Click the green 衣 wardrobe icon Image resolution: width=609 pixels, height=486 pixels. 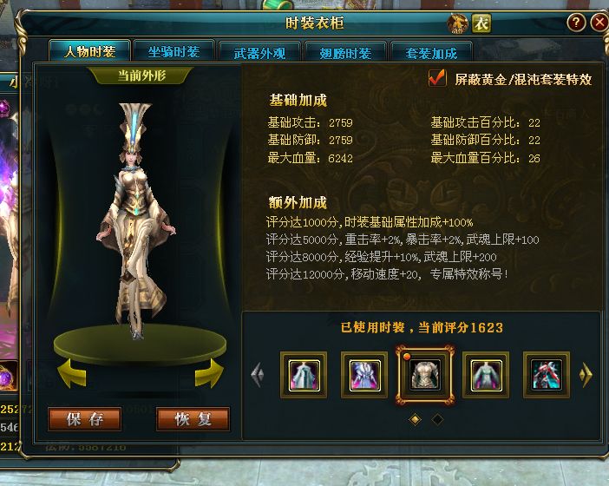coord(481,23)
